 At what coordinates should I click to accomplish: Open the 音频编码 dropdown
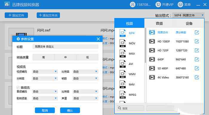coord(45,91)
